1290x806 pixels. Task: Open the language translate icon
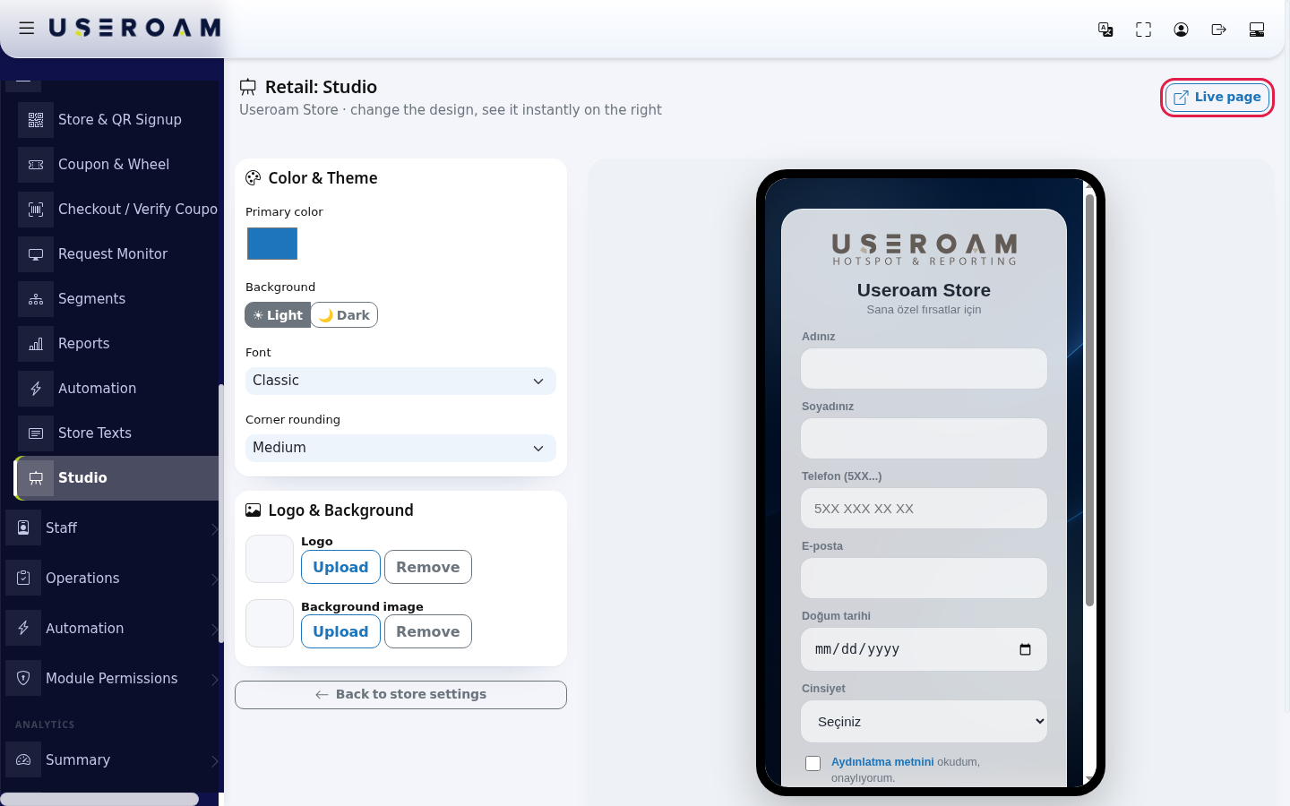coord(1105,30)
